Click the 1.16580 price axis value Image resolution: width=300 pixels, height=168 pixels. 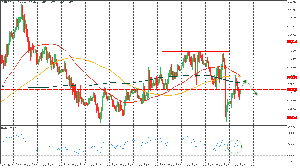click(x=292, y=59)
